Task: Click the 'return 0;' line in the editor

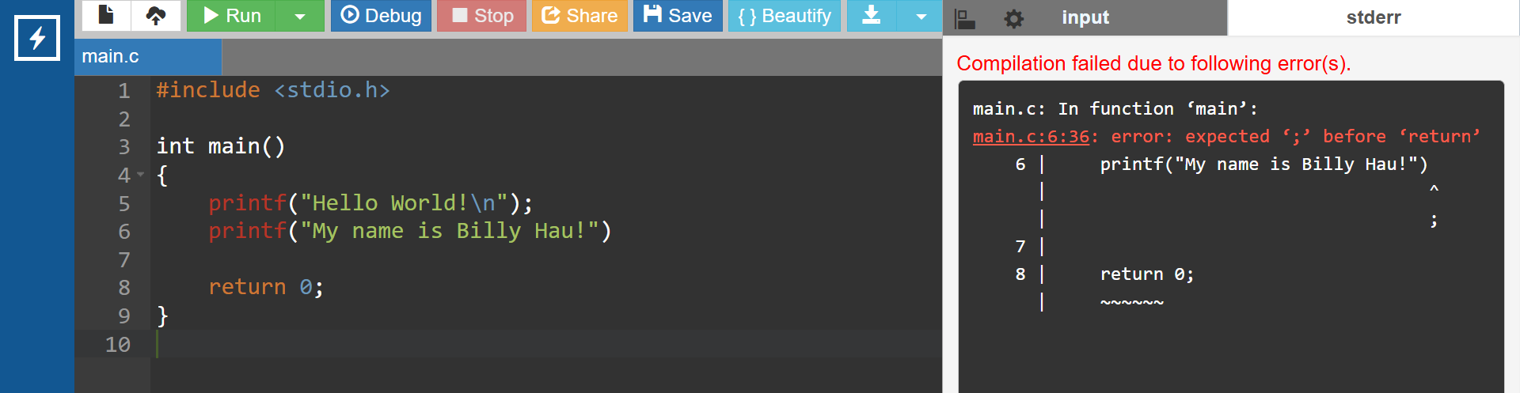Action: (x=266, y=287)
